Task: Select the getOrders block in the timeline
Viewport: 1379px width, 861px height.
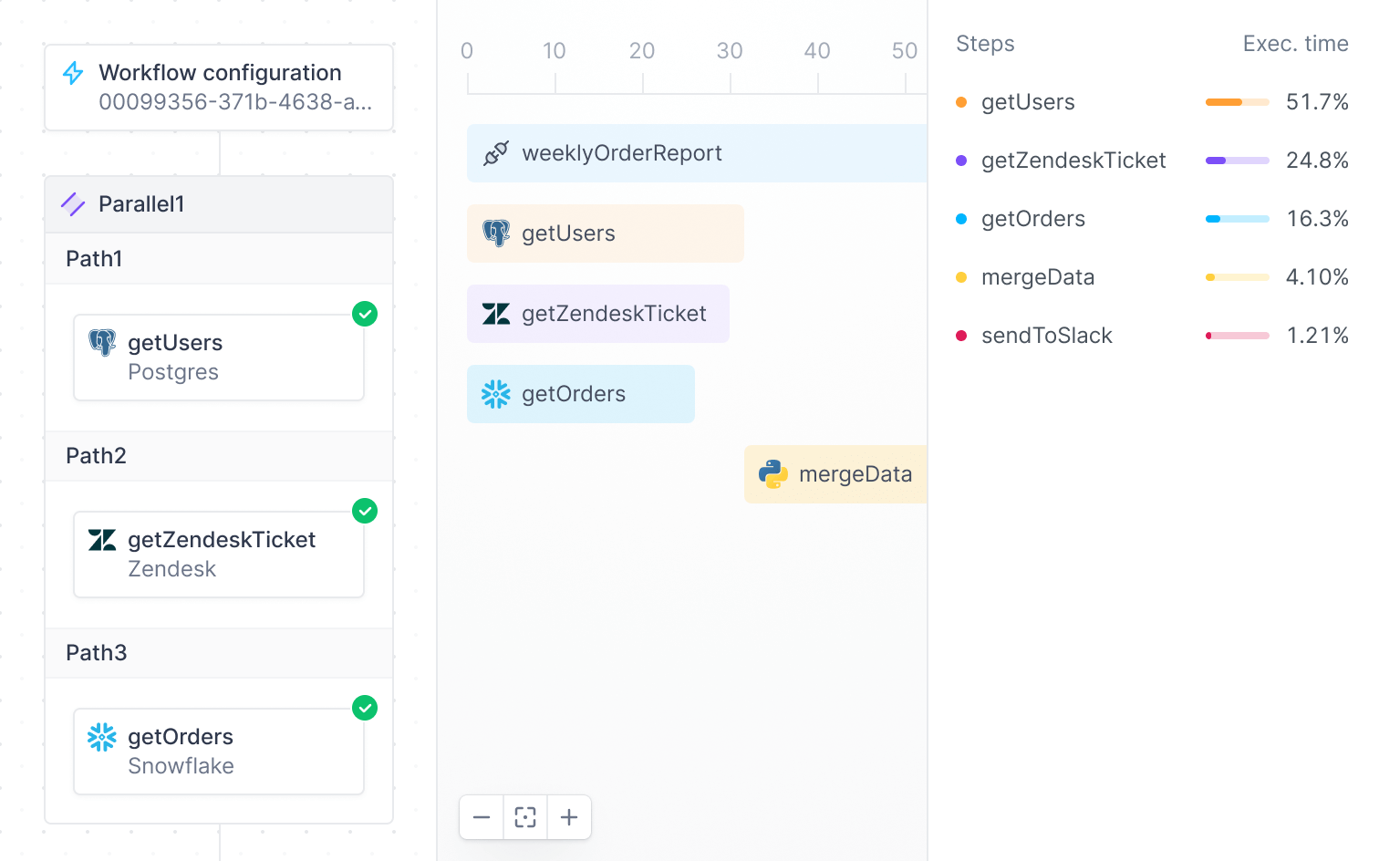Action: [581, 394]
